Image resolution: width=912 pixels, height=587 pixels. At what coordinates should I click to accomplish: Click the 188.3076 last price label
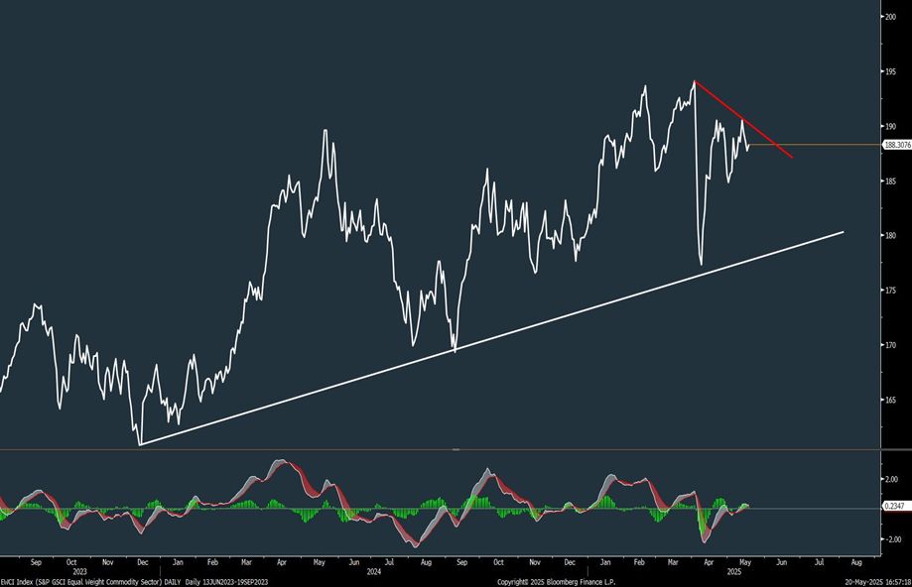[x=896, y=145]
